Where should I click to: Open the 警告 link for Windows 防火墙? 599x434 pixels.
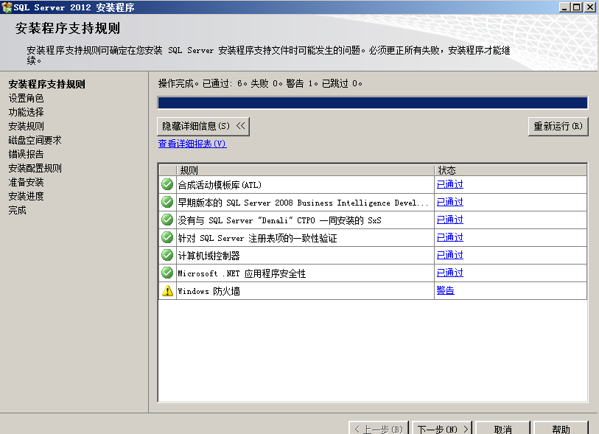(446, 290)
